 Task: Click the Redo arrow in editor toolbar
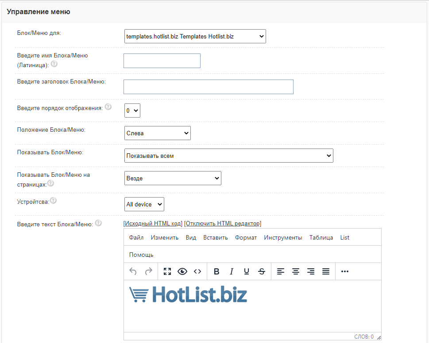[x=148, y=271]
